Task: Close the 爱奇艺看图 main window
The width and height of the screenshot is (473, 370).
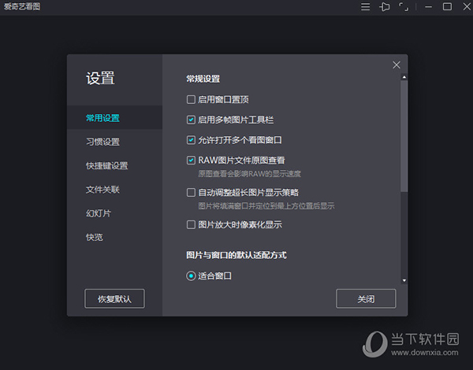Action: pyautogui.click(x=467, y=6)
